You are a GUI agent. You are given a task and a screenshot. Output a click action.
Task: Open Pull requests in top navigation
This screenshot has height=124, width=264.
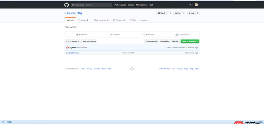click(120, 5)
